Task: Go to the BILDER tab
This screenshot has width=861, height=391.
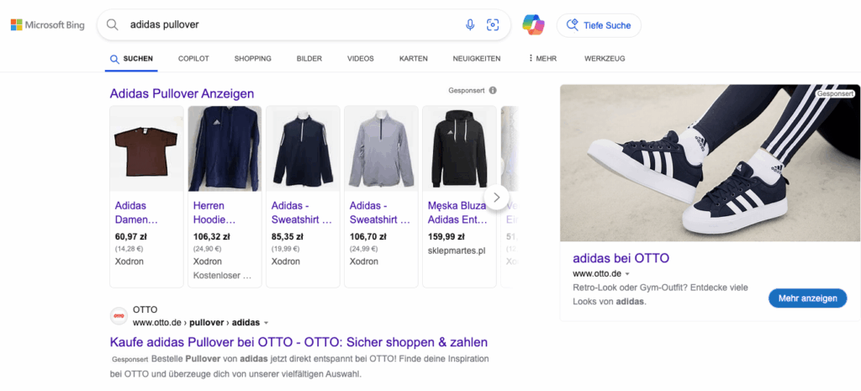Action: 309,59
